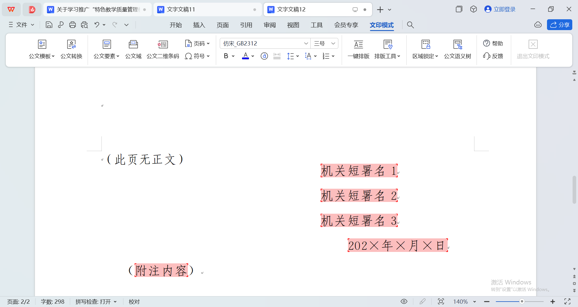Click the zoom slider handle
This screenshot has height=307, width=578.
pos(522,301)
